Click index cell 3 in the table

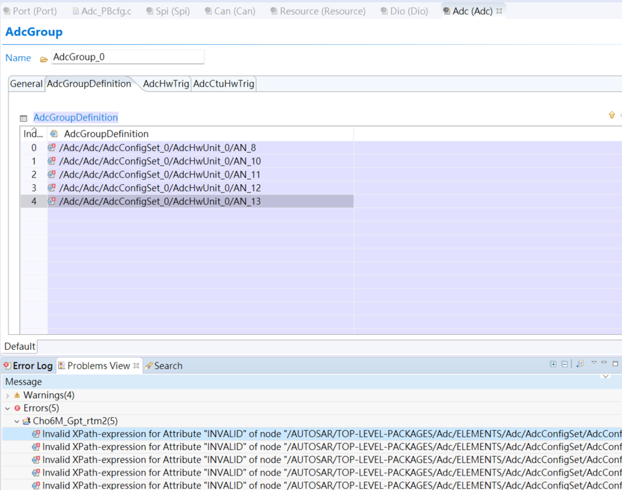click(34, 187)
